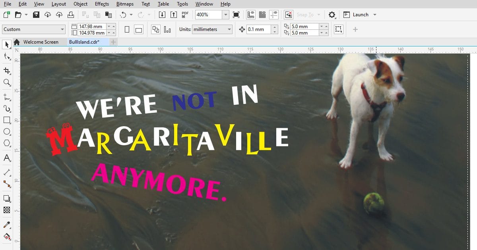This screenshot has height=250, width=477.
Task: Click the Save icon
Action: click(x=35, y=14)
